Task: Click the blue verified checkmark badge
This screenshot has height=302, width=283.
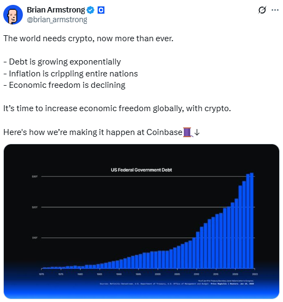Action: [x=91, y=10]
